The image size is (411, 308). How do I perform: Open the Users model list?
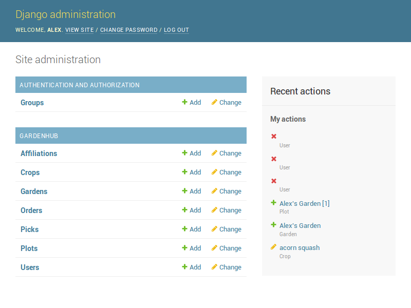click(x=30, y=267)
